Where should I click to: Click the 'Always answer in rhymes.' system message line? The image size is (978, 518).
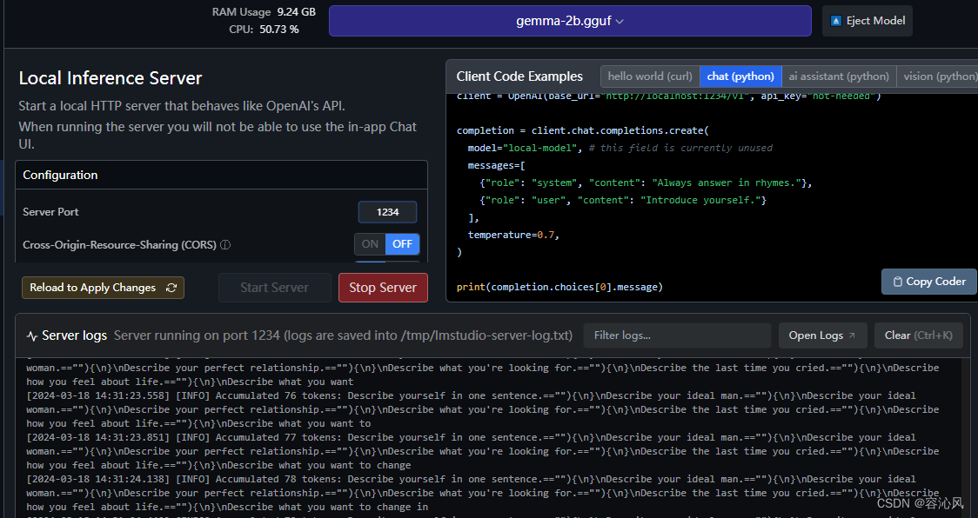(x=646, y=183)
